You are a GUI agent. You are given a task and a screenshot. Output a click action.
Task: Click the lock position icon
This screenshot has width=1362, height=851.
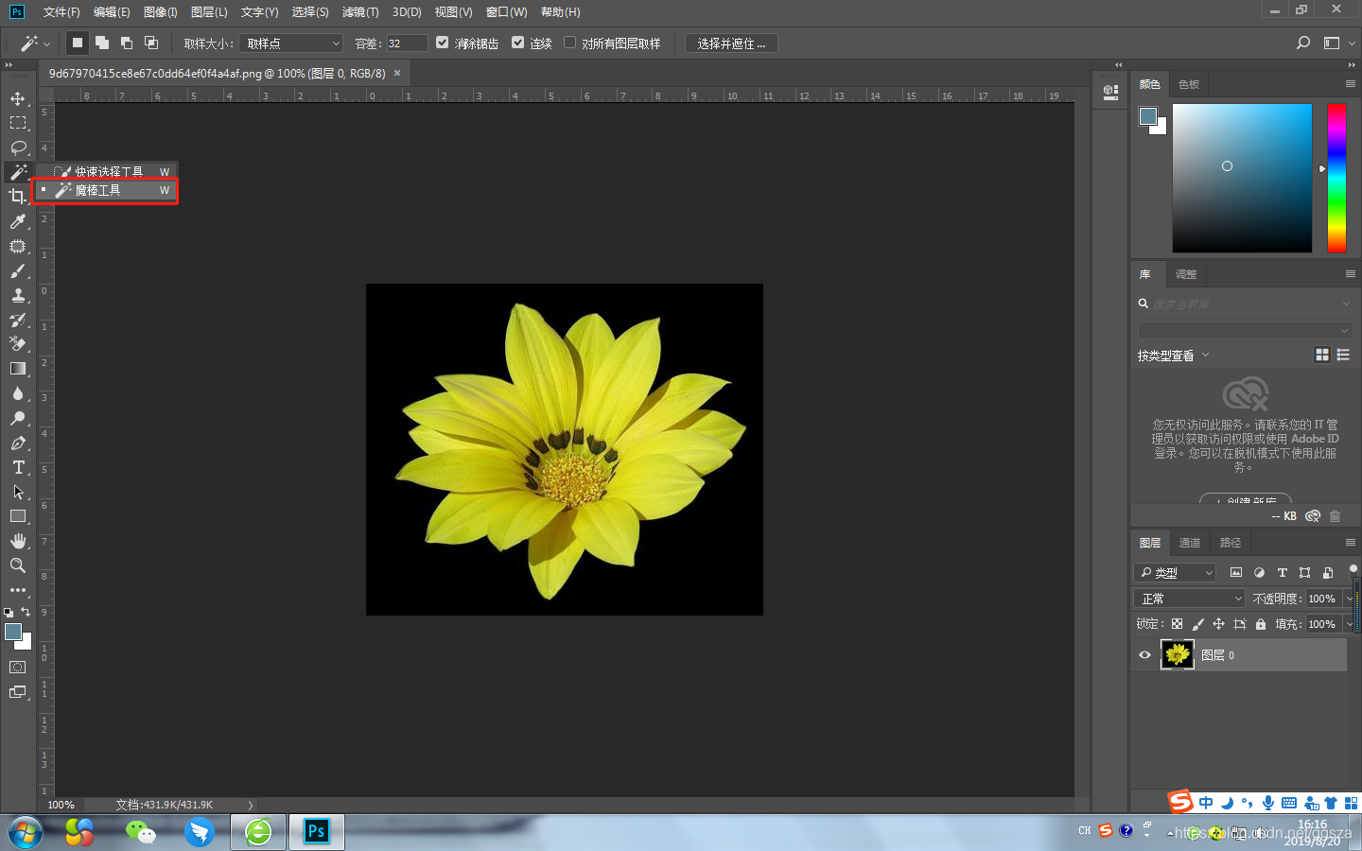tap(1218, 624)
